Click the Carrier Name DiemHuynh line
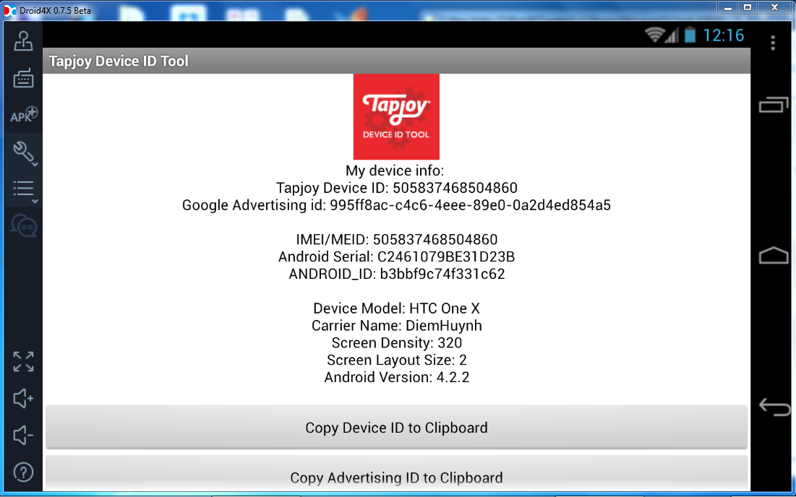Image resolution: width=796 pixels, height=497 pixels. point(396,326)
